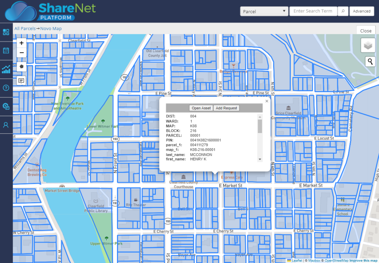Click the last_name value MCCONNON
The height and width of the screenshot is (263, 379).
pos(201,155)
